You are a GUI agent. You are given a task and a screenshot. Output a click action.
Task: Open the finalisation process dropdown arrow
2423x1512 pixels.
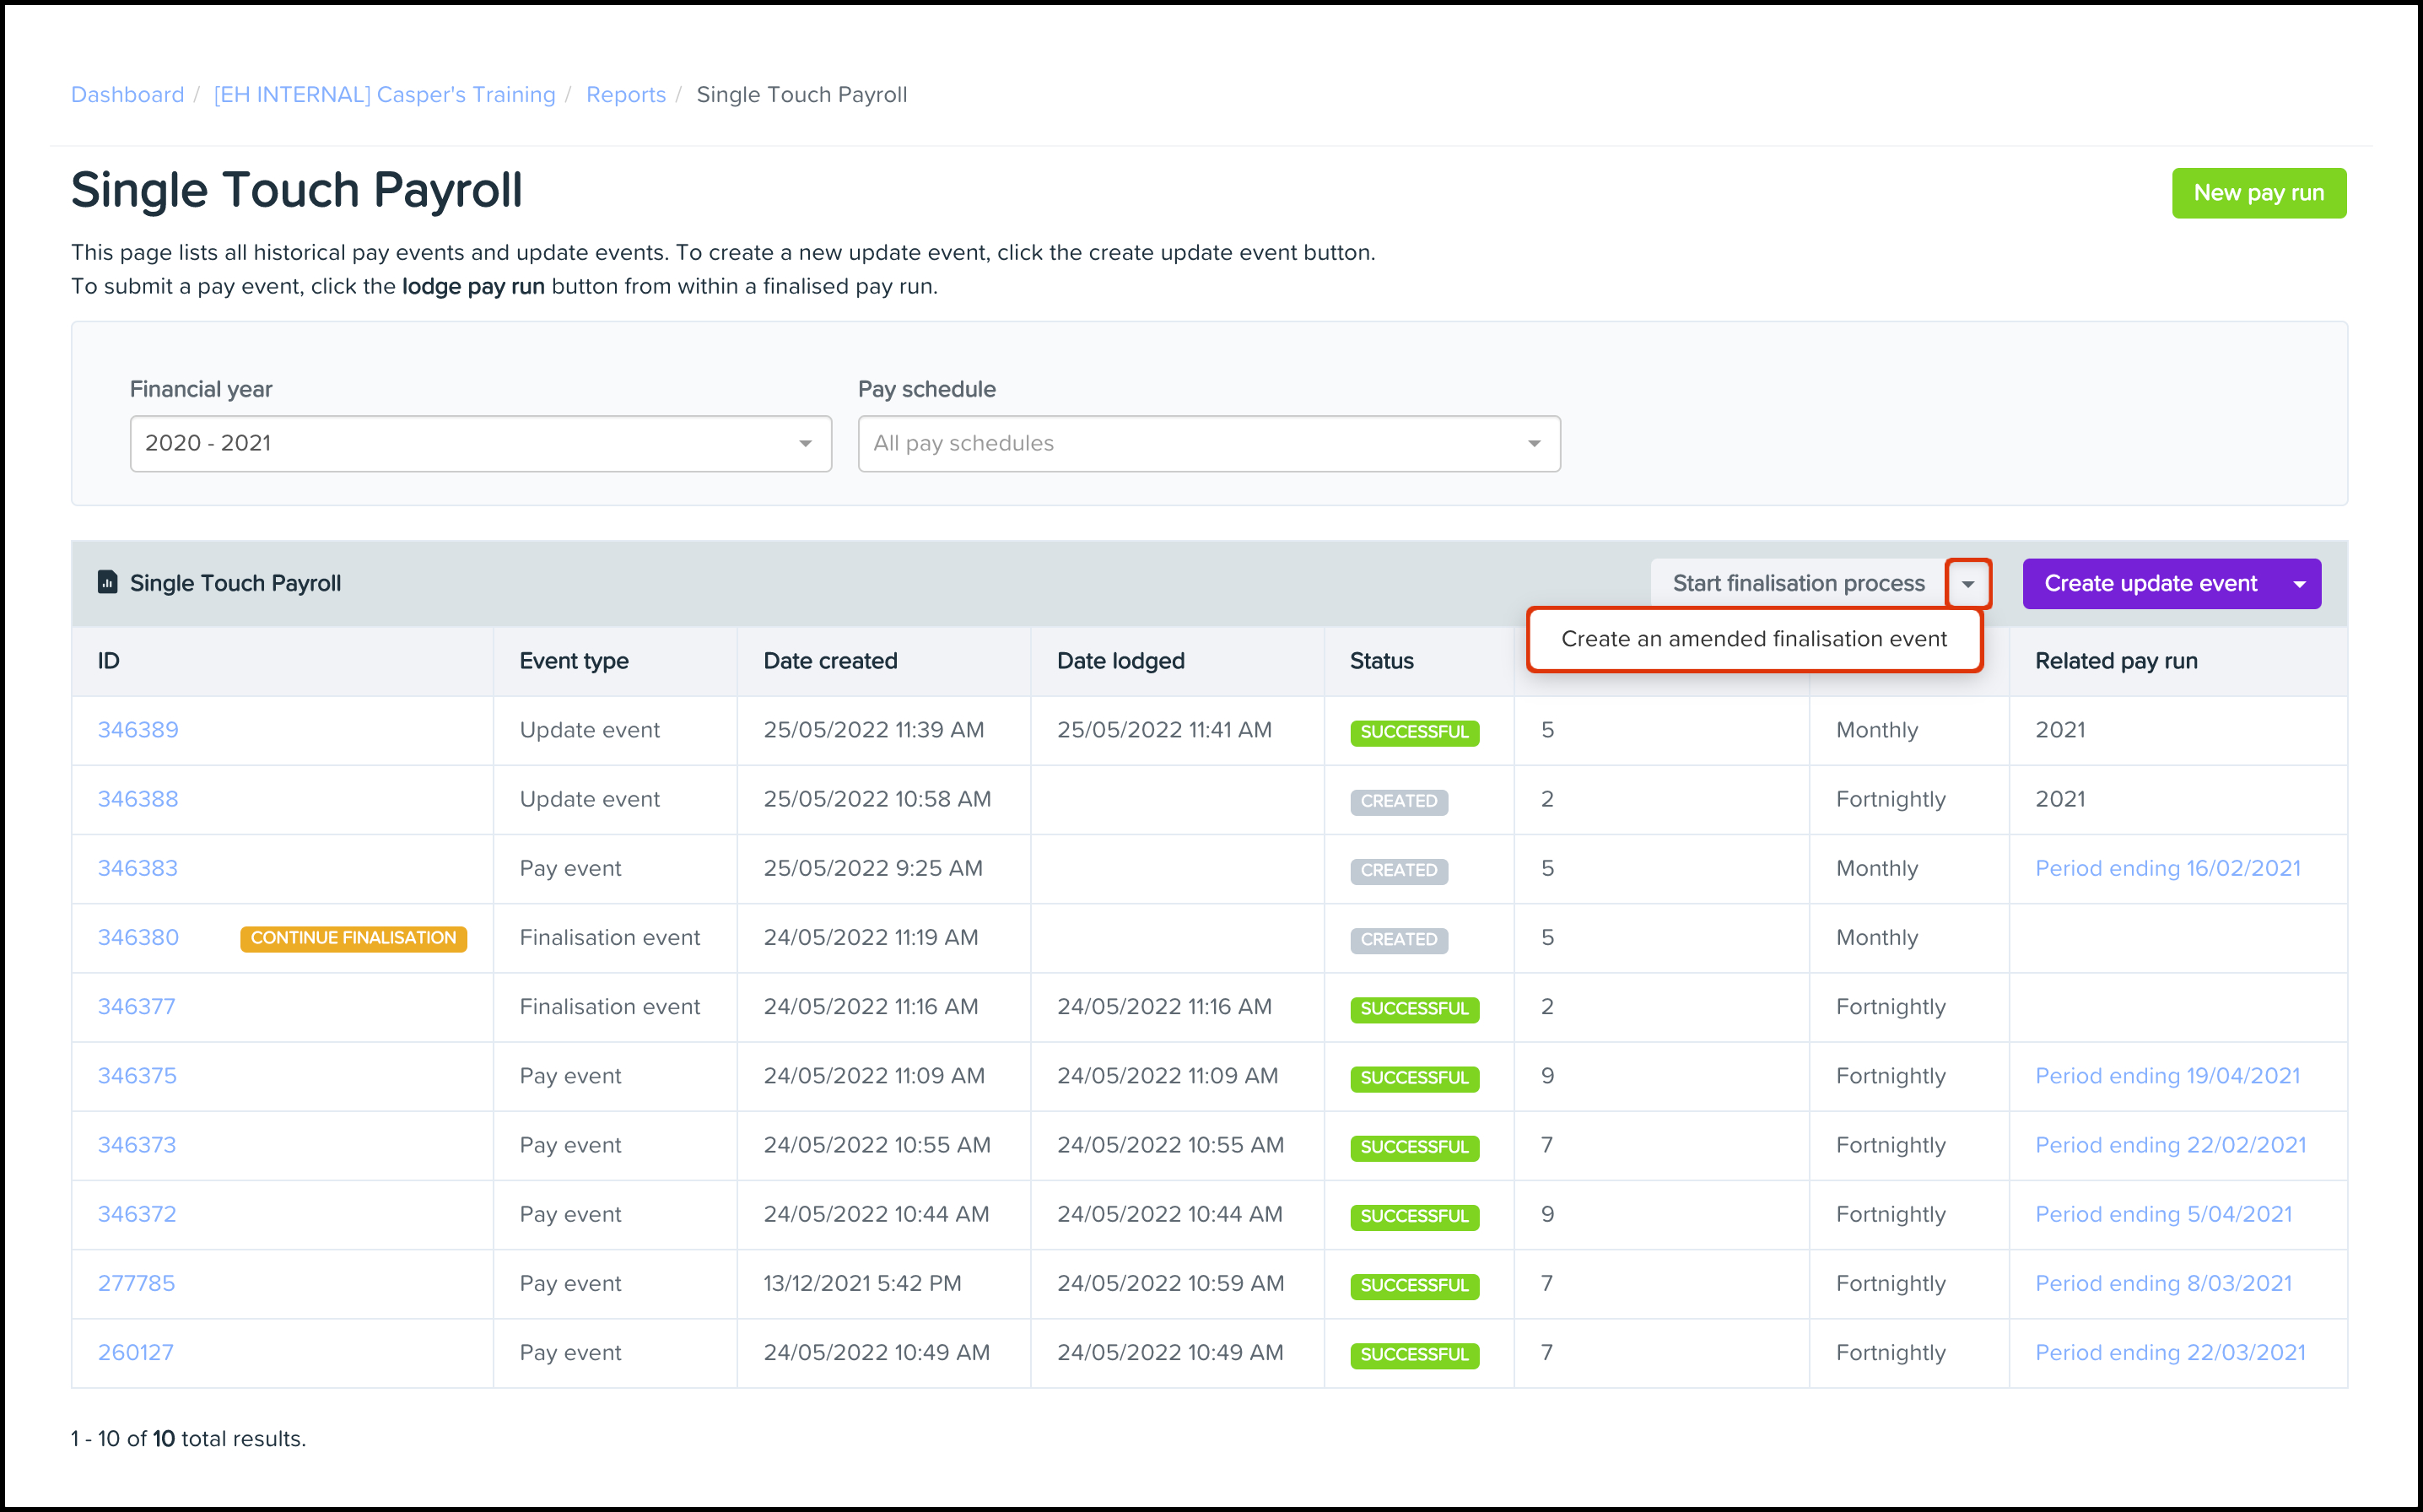click(x=1967, y=584)
